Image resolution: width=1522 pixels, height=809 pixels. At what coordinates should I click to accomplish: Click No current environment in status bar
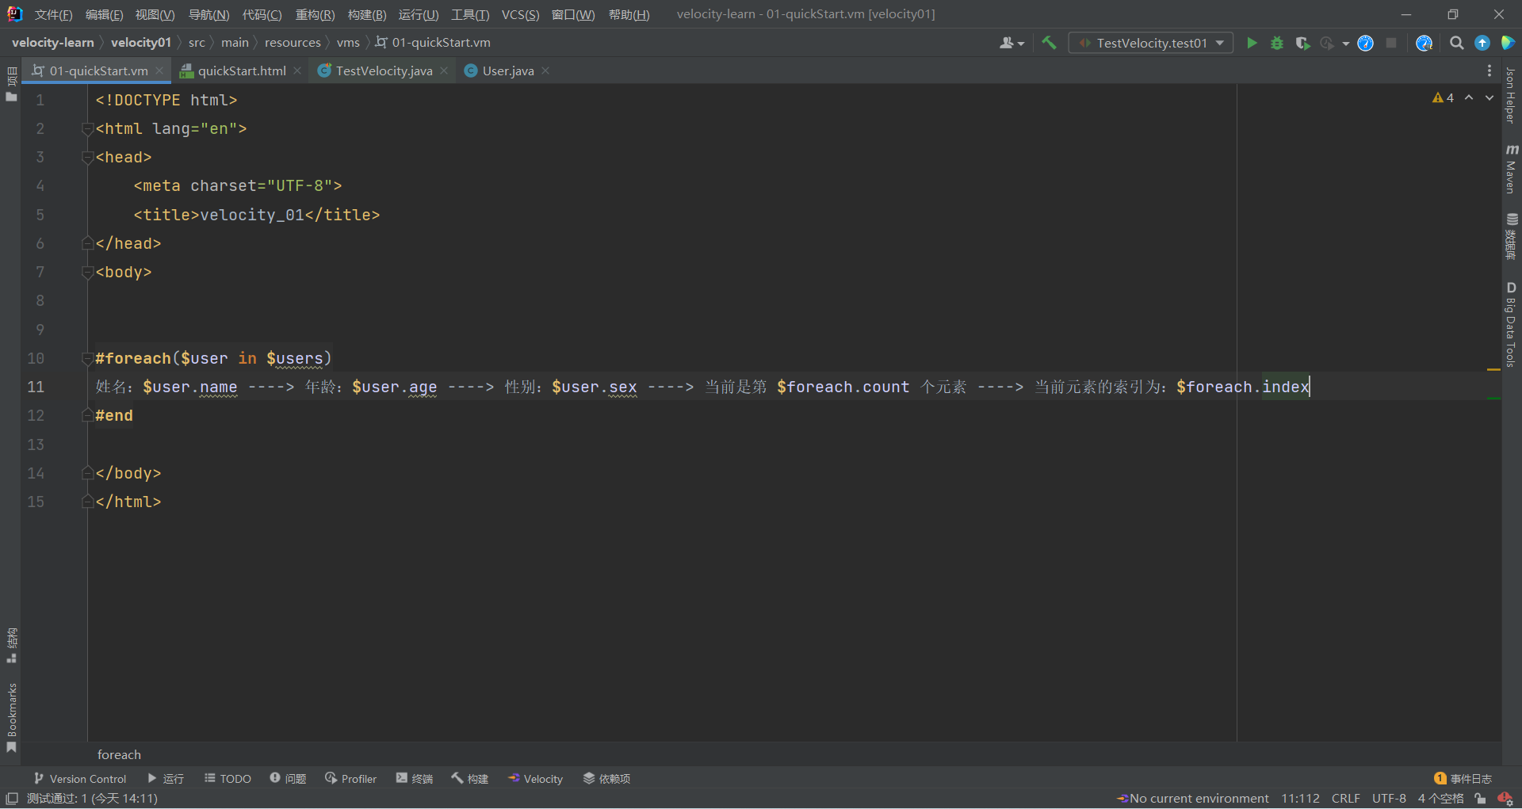click(1193, 798)
